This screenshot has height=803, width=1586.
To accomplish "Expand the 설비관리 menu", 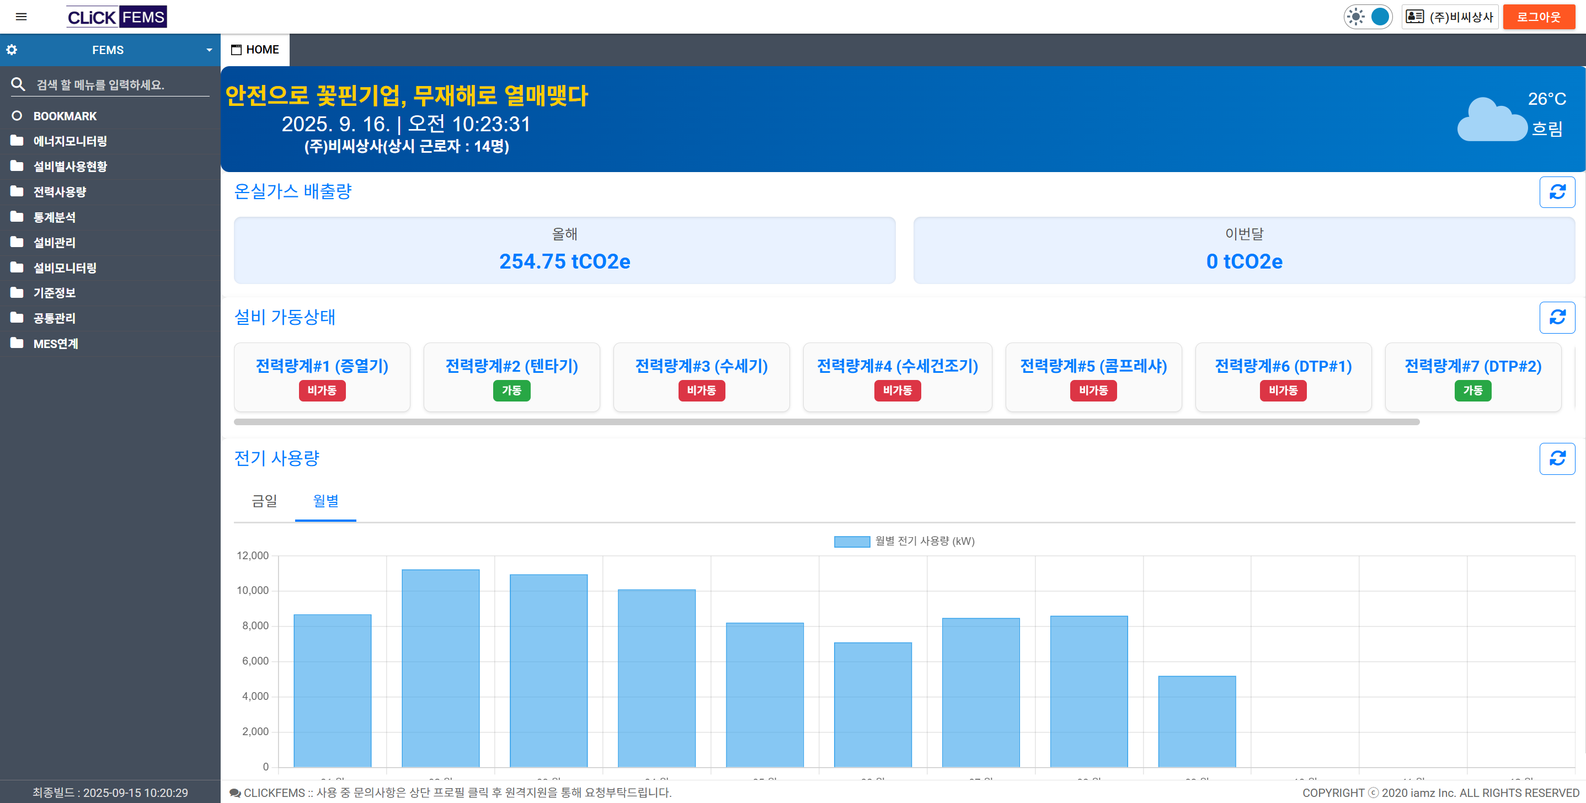I will point(110,242).
